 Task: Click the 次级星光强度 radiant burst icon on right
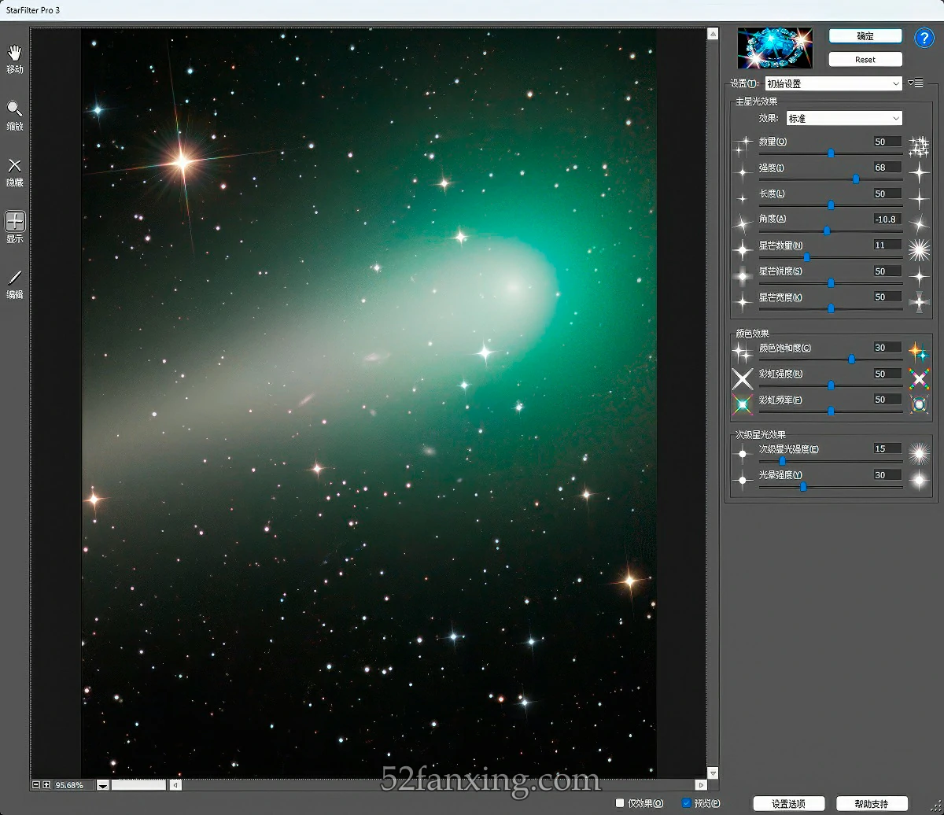pyautogui.click(x=919, y=453)
